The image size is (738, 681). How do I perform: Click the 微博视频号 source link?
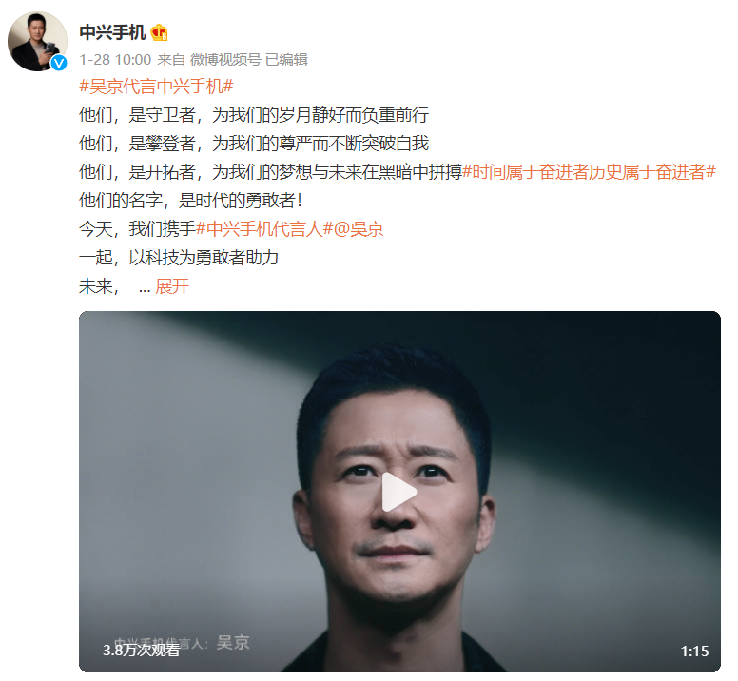coord(225,59)
